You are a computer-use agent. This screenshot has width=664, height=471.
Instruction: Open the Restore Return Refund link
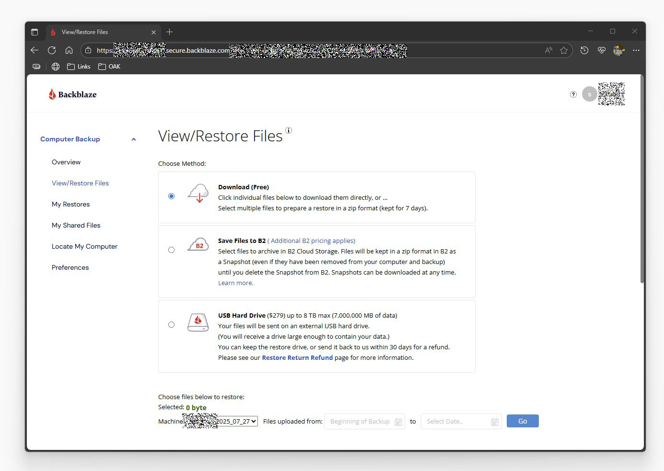(x=297, y=357)
